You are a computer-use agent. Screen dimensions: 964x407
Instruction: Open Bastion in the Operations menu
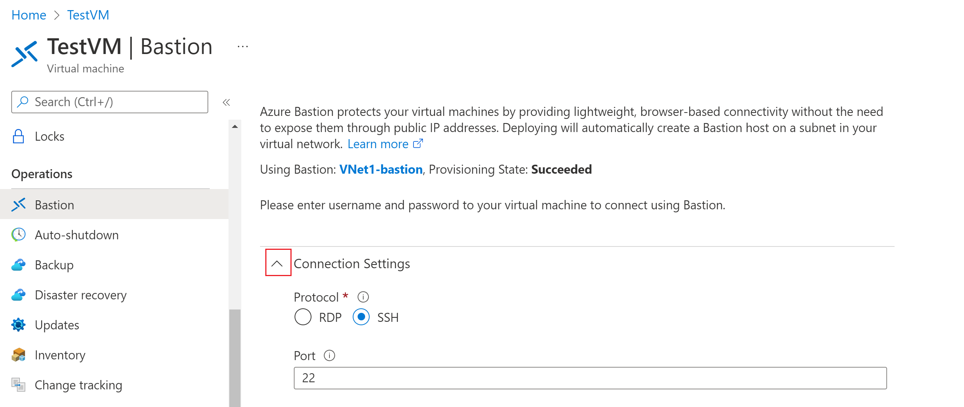[x=54, y=205]
